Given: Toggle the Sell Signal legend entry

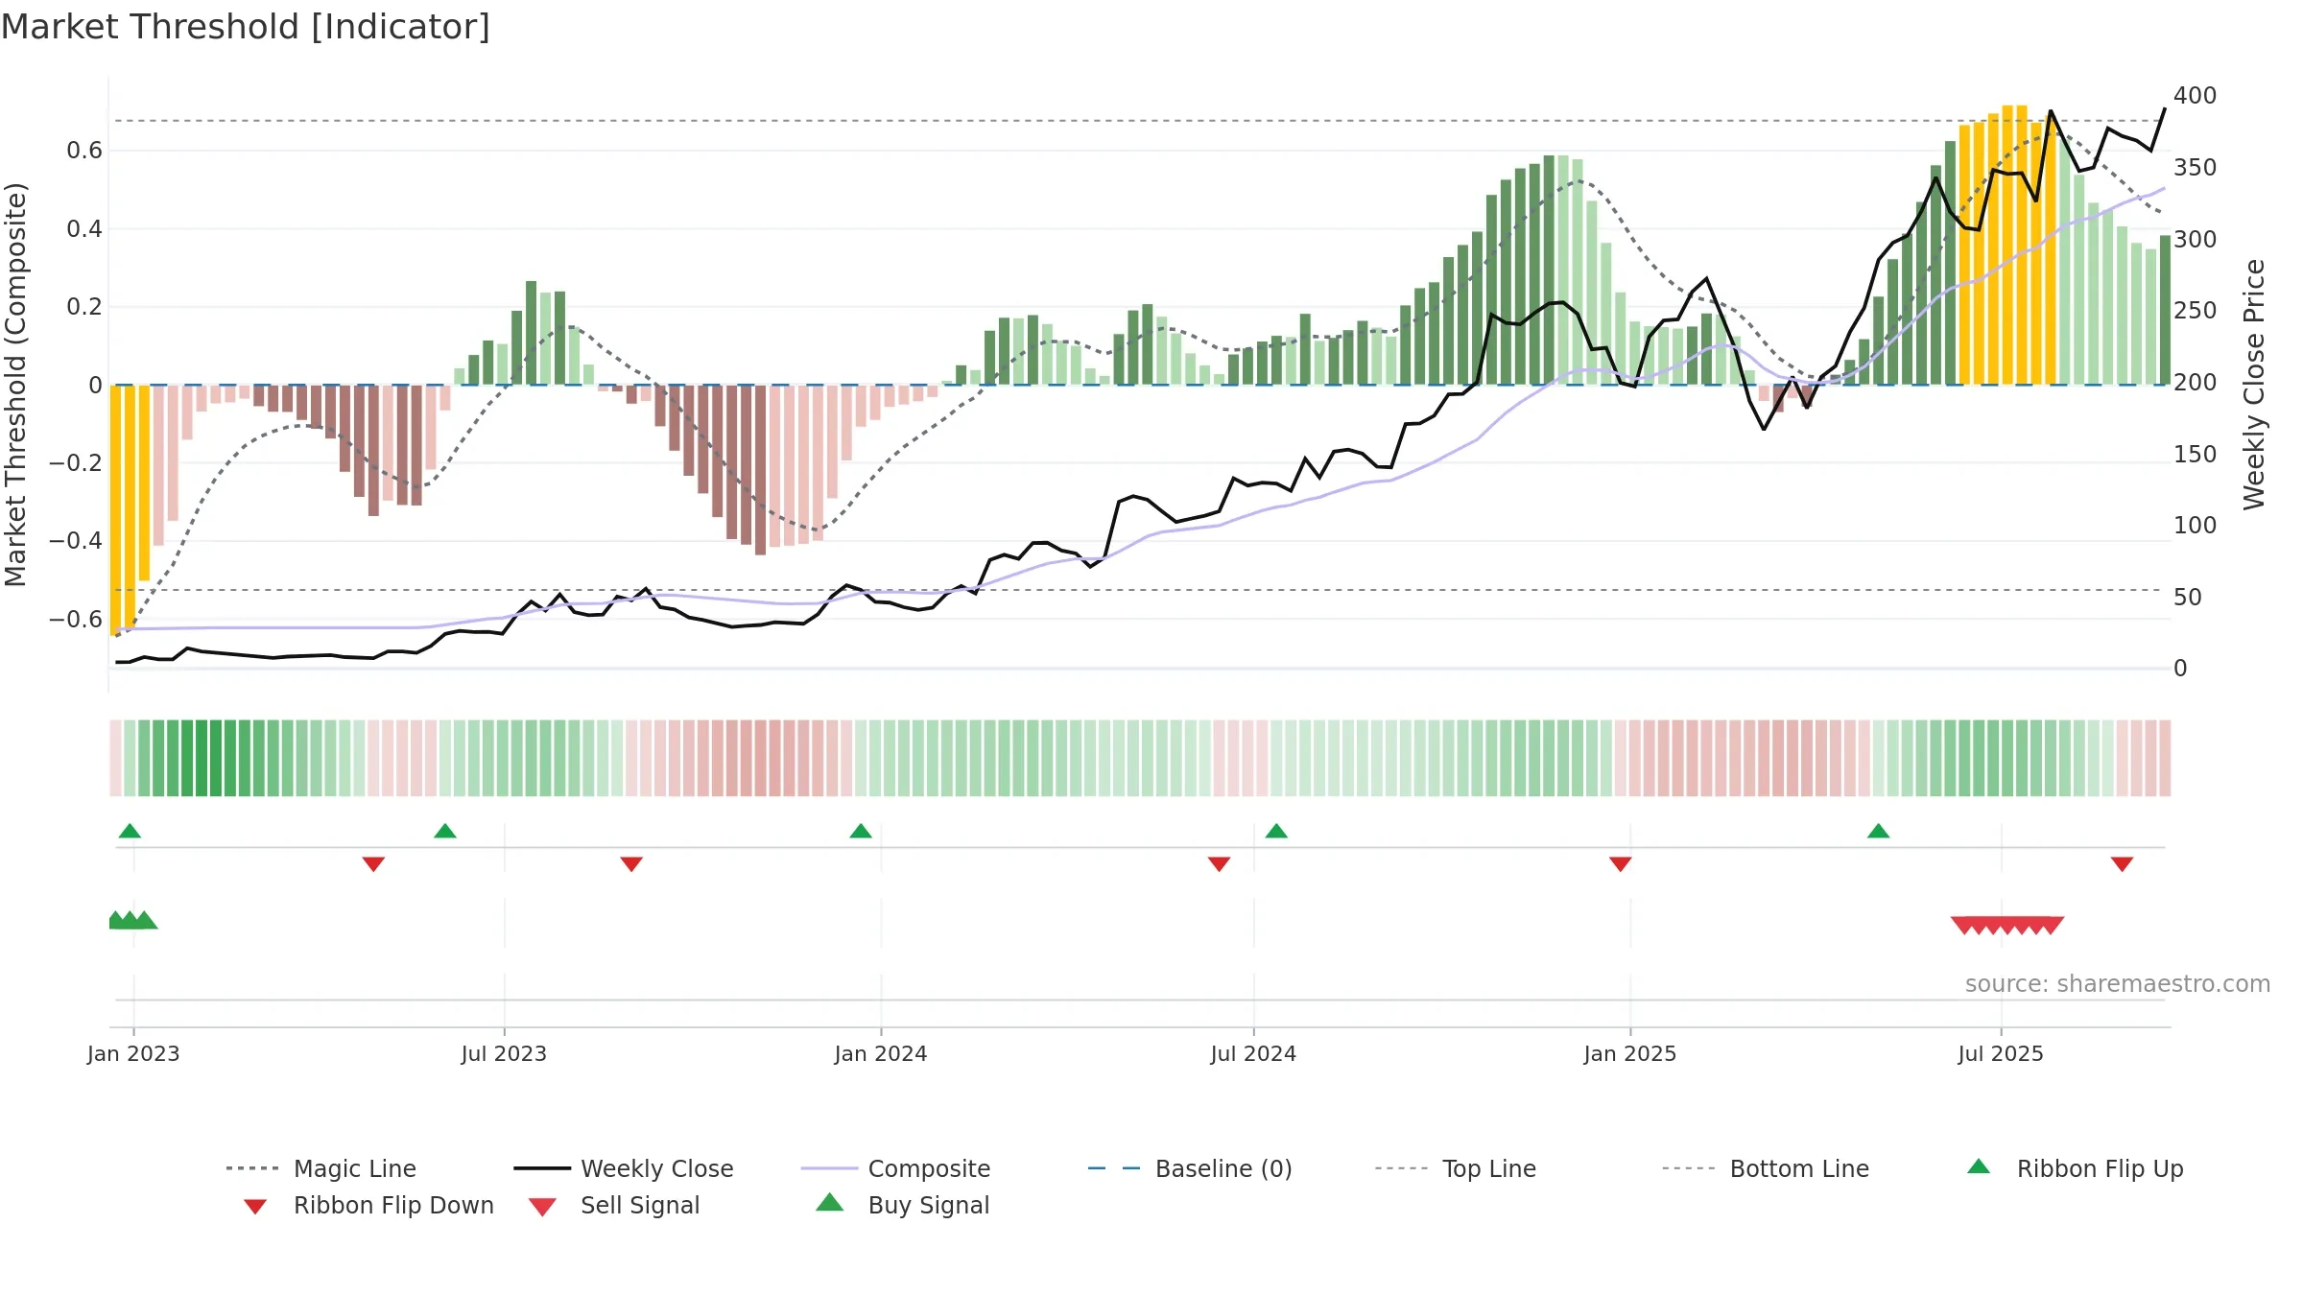Looking at the screenshot, I should point(614,1205).
